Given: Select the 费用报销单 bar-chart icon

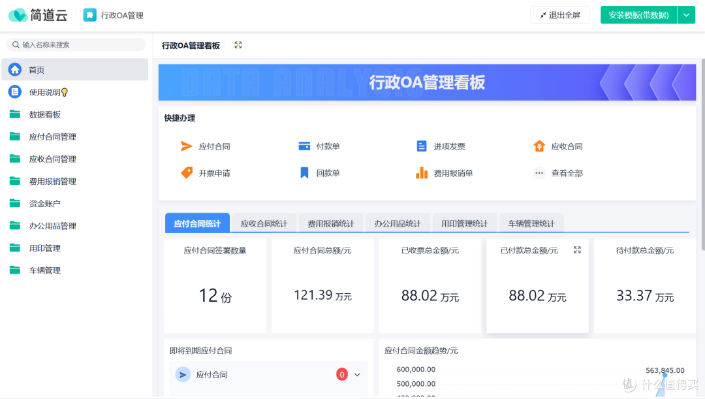Looking at the screenshot, I should tap(421, 172).
